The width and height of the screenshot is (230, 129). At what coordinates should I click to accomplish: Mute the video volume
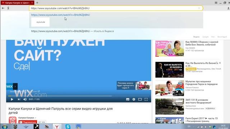tap(25, 99)
